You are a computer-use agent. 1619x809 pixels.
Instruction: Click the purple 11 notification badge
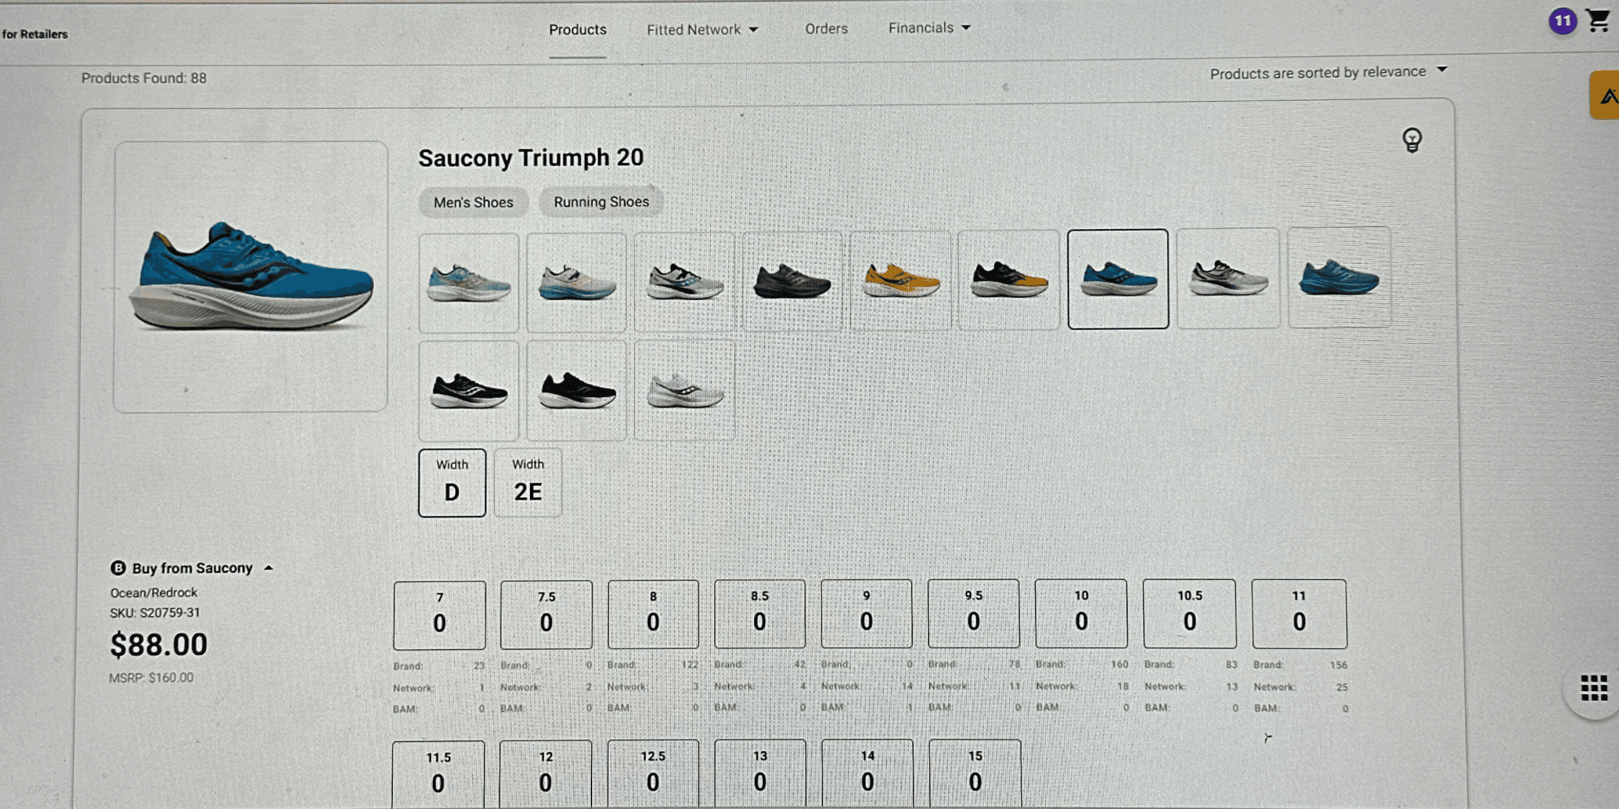tap(1562, 22)
